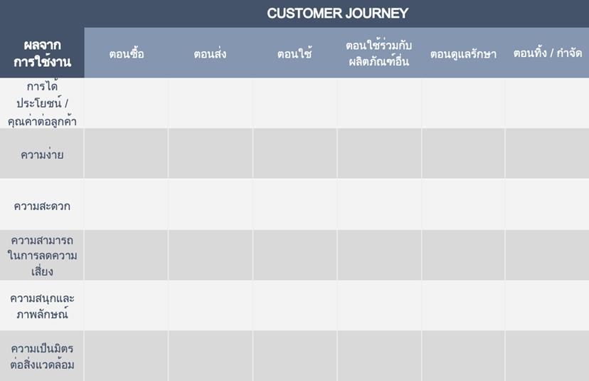Click the ความสนุกและภาพลักษณ์ row label

tap(42, 306)
